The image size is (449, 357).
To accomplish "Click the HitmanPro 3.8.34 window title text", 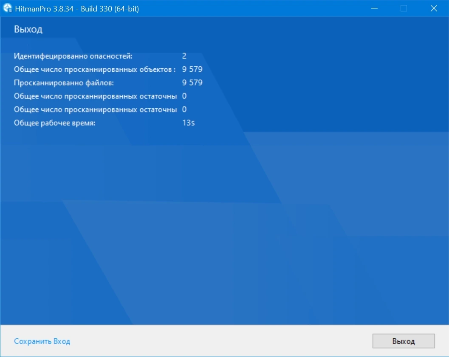I will tap(77, 8).
